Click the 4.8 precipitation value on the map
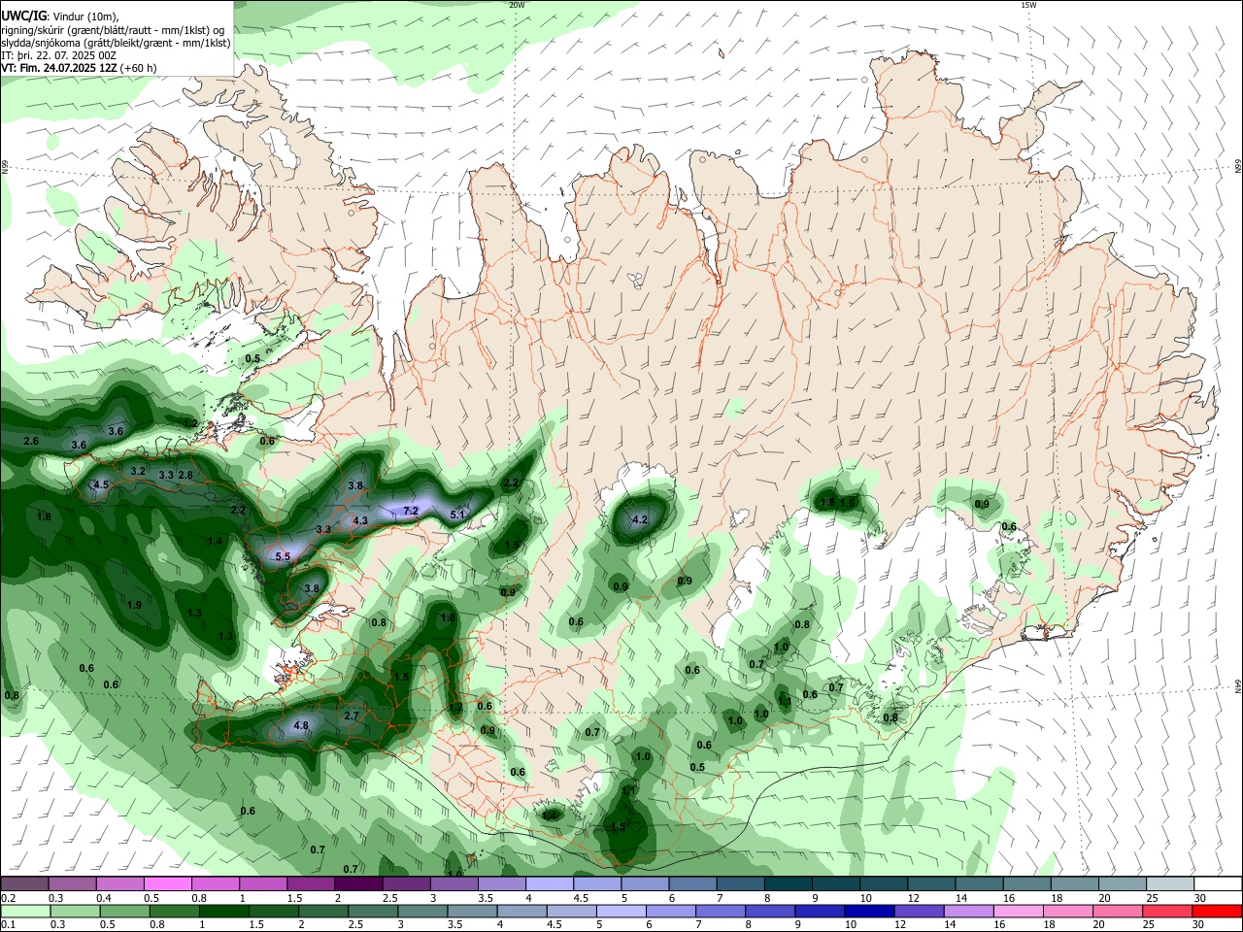The image size is (1243, 932). click(301, 725)
